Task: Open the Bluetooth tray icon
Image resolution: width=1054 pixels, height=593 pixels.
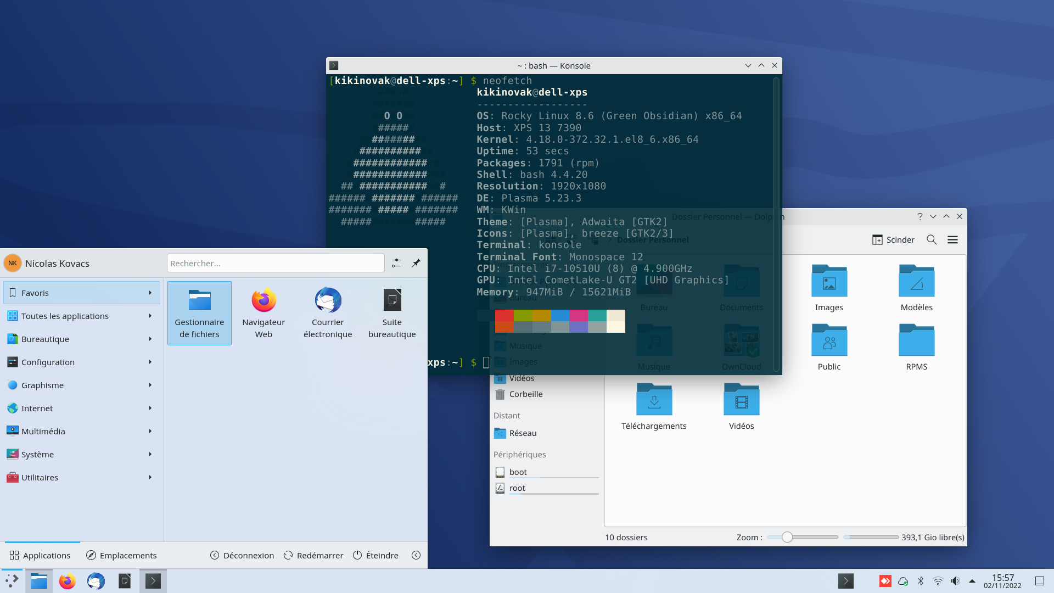Action: pos(921,580)
